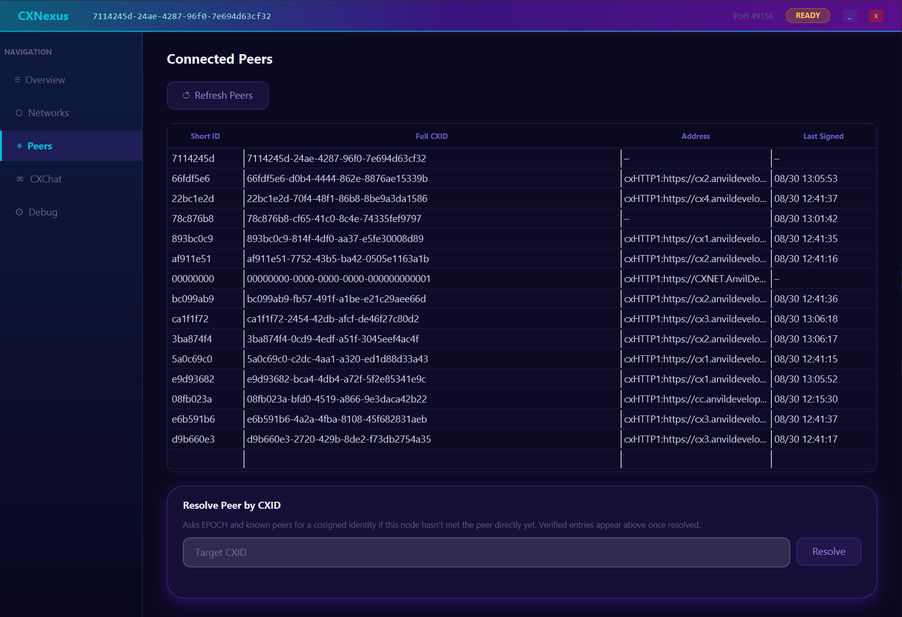Viewport: 902px width, 617px height.
Task: Select the 7114245d short ID cell
Action: (206, 158)
